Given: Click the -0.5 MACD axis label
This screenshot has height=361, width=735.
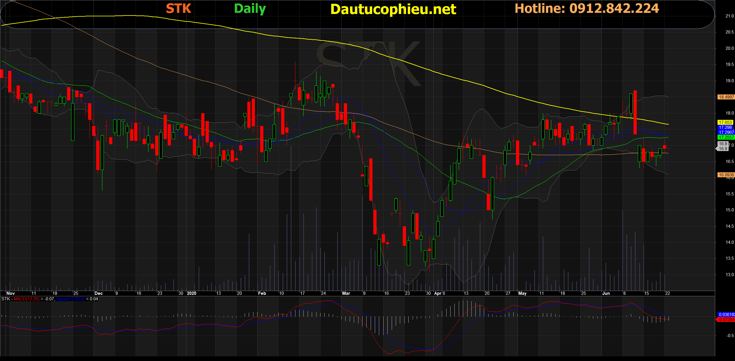Looking at the screenshot, I should pyautogui.click(x=730, y=336).
